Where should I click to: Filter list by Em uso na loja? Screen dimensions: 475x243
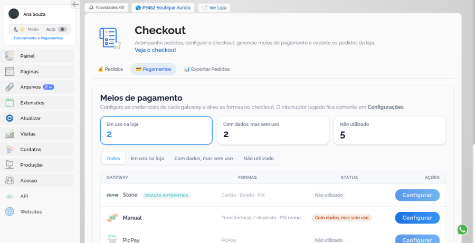[x=147, y=158]
